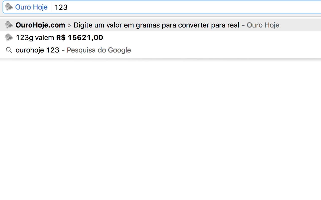The width and height of the screenshot is (321, 200).
Task: Click the '123g valem R$ 15621,00' result
Action: 59,37
